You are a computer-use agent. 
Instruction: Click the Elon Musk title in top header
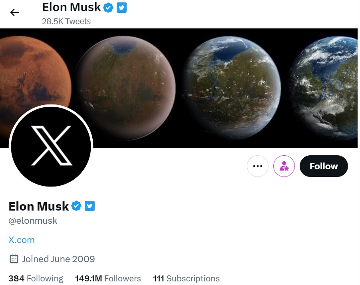point(71,7)
